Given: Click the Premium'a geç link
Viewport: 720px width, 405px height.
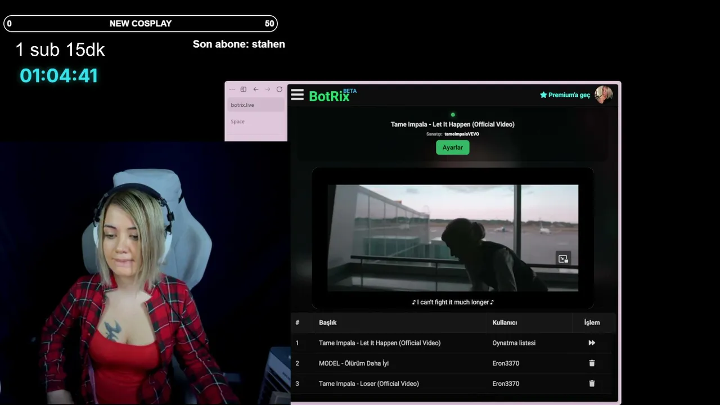Looking at the screenshot, I should point(565,95).
